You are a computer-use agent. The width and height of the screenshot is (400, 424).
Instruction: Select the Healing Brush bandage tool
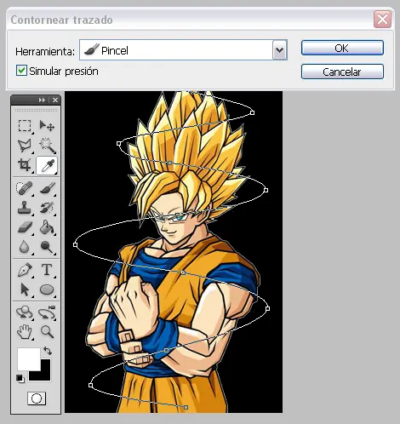click(25, 188)
